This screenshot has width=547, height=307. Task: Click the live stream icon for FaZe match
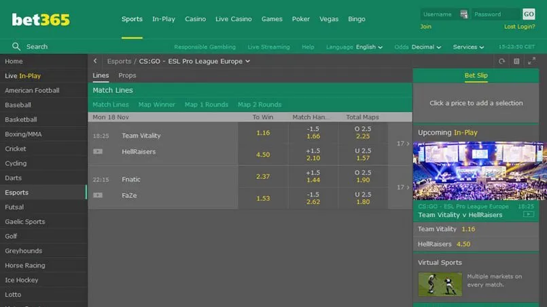[98, 195]
